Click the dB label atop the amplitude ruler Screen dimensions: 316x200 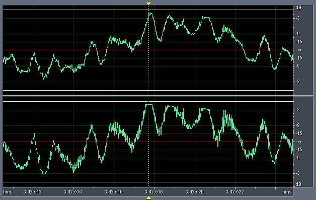pos(298,8)
